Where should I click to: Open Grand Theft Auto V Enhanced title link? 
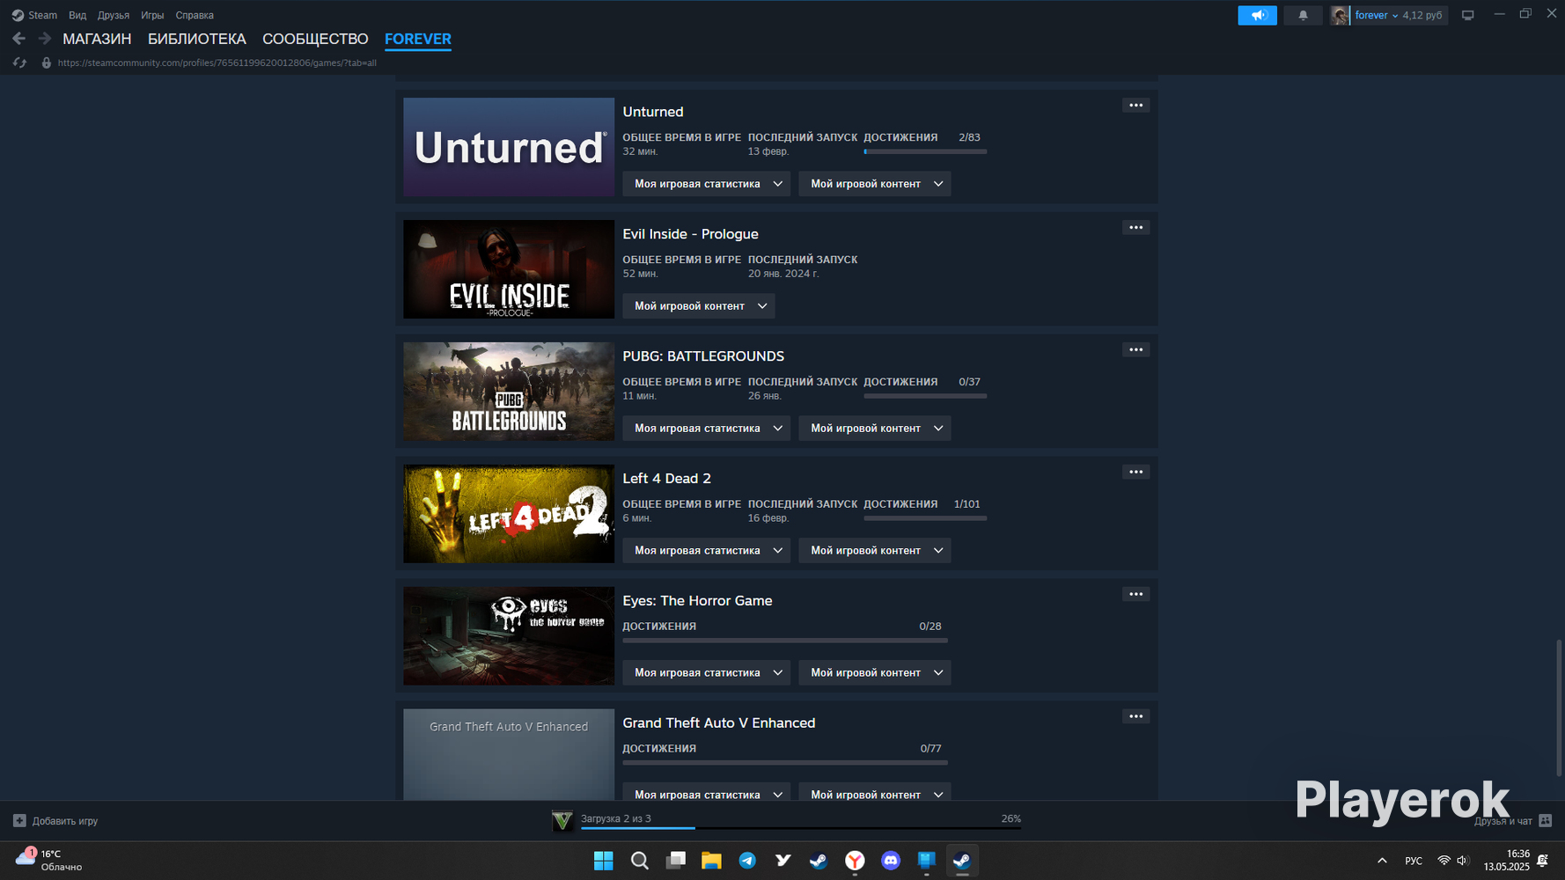(x=719, y=723)
